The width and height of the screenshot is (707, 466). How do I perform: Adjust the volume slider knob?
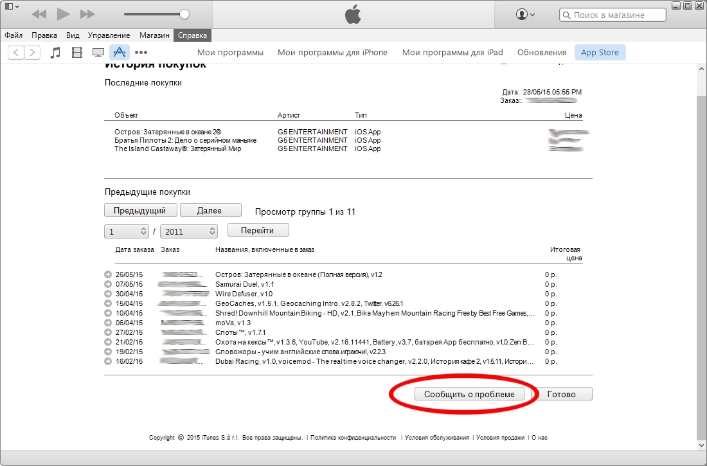point(184,14)
